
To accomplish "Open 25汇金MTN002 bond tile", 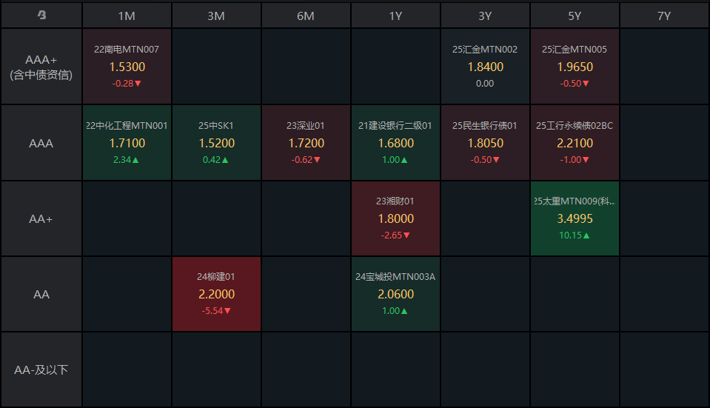I will coord(485,67).
